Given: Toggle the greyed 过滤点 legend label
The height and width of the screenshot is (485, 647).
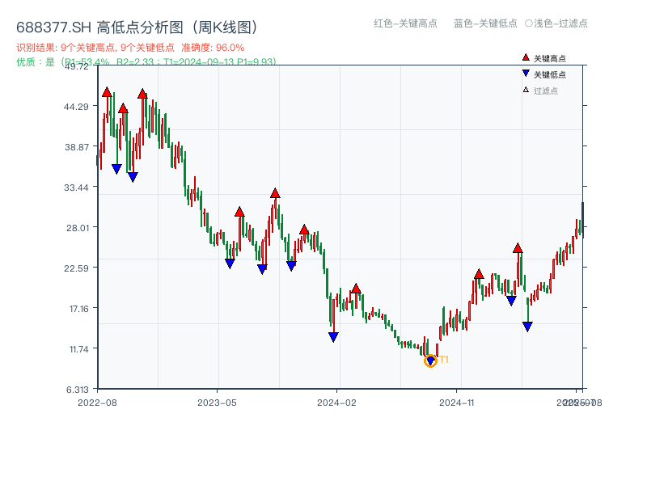Looking at the screenshot, I should 545,91.
